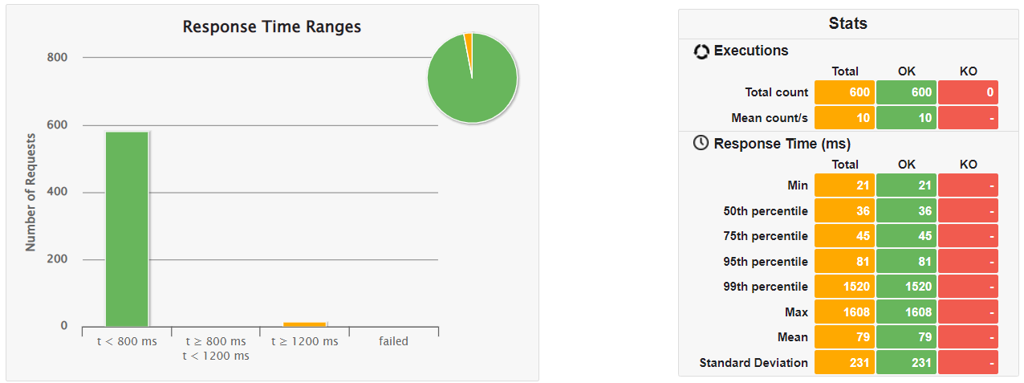Click the 'failed' x-axis label
This screenshot has width=1024, height=383.
click(393, 341)
